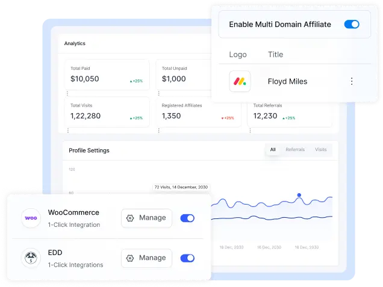This screenshot has width=383, height=287.
Task: Click the 120 y-axis label on chart
Action: pos(72,169)
